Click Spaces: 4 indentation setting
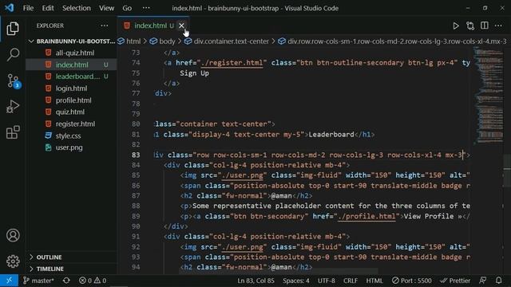Image resolution: width=511 pixels, height=287 pixels. [296, 281]
